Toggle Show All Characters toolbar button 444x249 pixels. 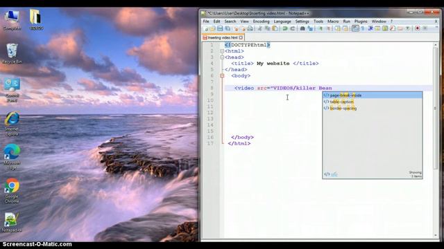(363, 28)
